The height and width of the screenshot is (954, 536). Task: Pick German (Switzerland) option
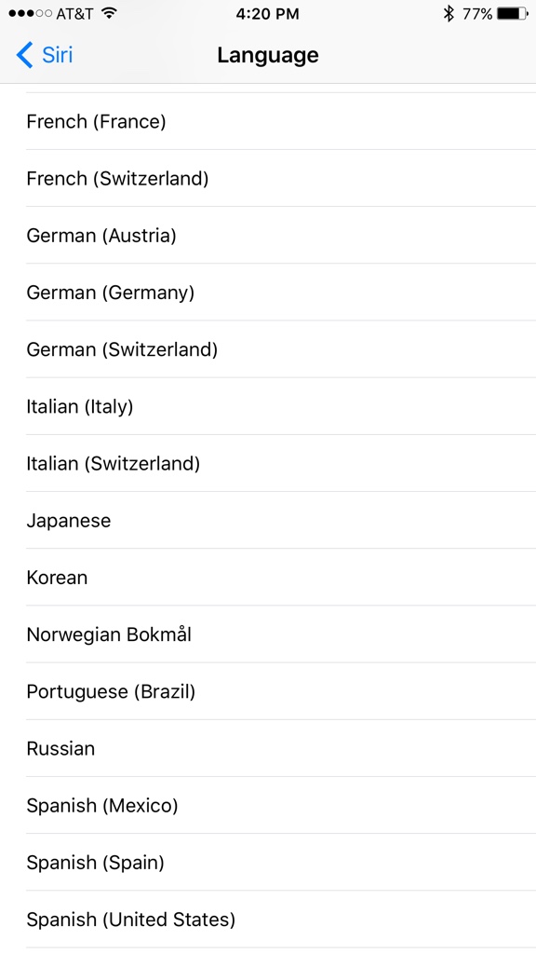(x=268, y=349)
